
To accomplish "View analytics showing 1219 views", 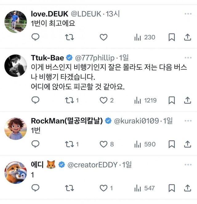I will (145, 100).
